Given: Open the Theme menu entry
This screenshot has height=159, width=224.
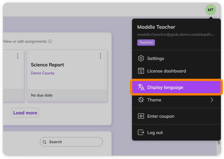Looking at the screenshot, I should 177,100.
